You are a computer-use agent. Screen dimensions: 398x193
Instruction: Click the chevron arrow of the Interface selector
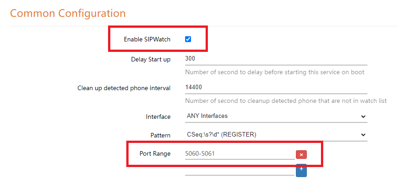click(363, 117)
